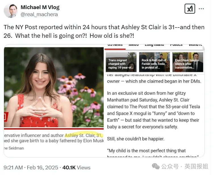215x175 pixels.
Task: Switch to the Metro tab
Action: [133, 45]
